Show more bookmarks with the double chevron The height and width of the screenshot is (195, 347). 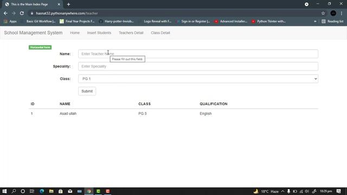(x=315, y=22)
